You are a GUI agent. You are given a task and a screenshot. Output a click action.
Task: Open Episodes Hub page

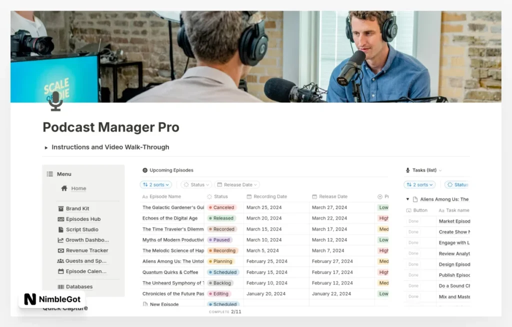click(x=83, y=219)
